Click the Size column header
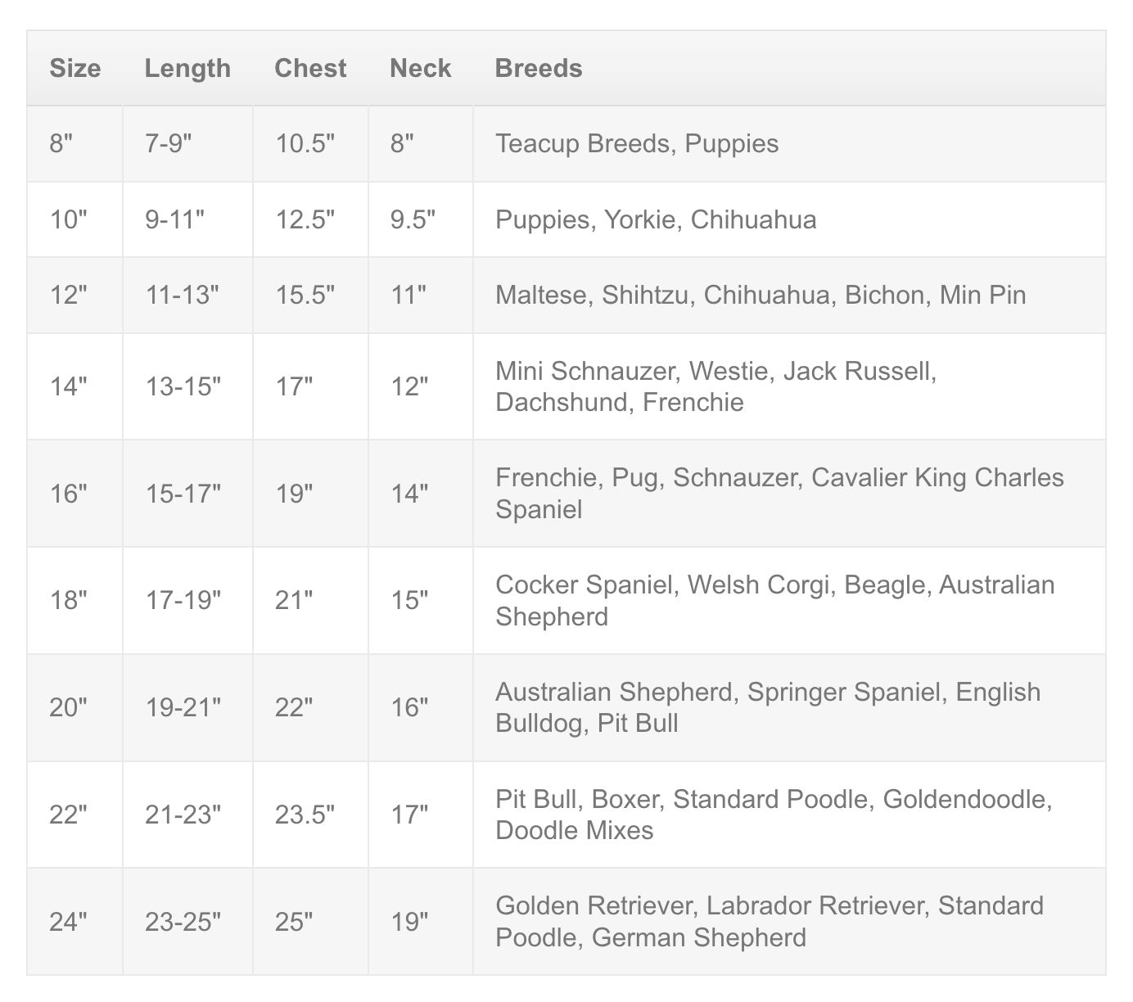Image resolution: width=1133 pixels, height=1002 pixels. pos(74,68)
